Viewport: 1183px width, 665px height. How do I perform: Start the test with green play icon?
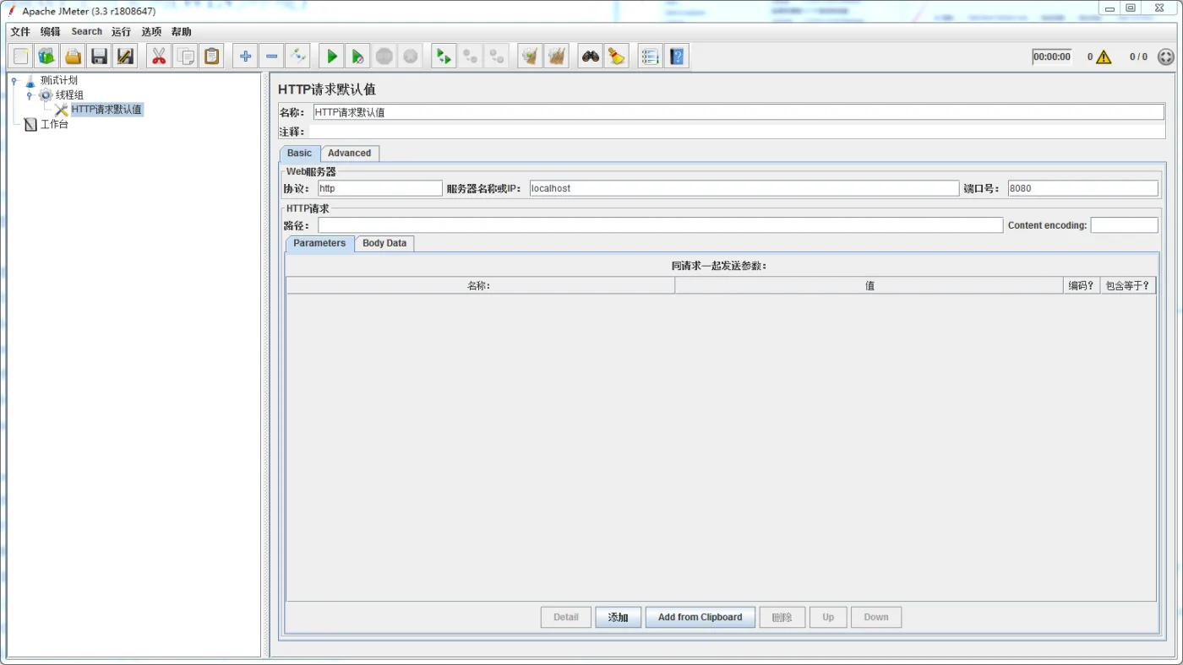pyautogui.click(x=332, y=57)
